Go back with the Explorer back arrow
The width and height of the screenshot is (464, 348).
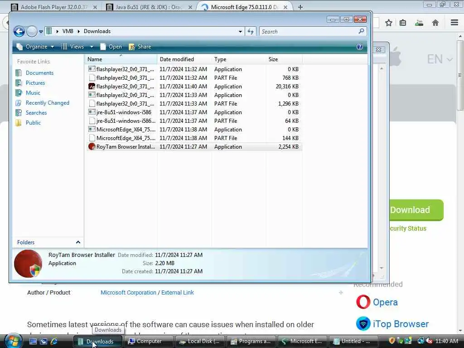[19, 31]
